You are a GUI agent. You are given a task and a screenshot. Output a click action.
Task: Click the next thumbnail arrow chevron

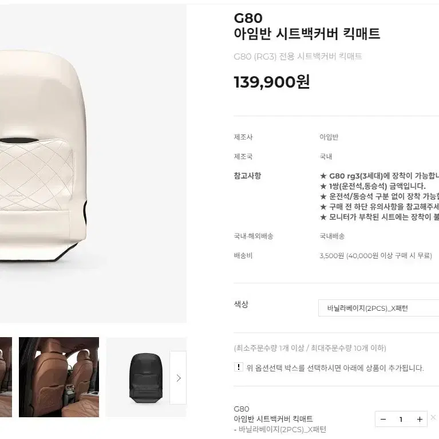pyautogui.click(x=179, y=378)
